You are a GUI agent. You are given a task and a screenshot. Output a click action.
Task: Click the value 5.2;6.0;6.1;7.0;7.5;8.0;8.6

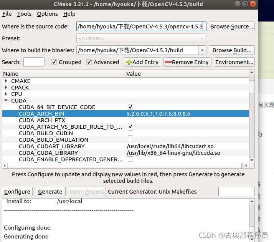(x=158, y=114)
